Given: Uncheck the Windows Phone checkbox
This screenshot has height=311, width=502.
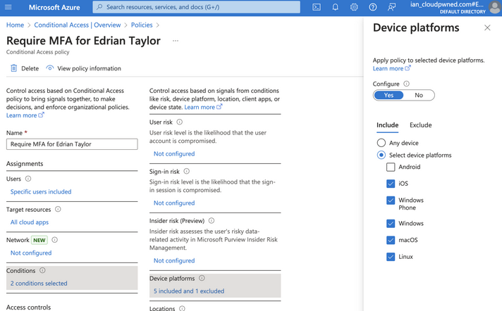Looking at the screenshot, I should pyautogui.click(x=391, y=201).
